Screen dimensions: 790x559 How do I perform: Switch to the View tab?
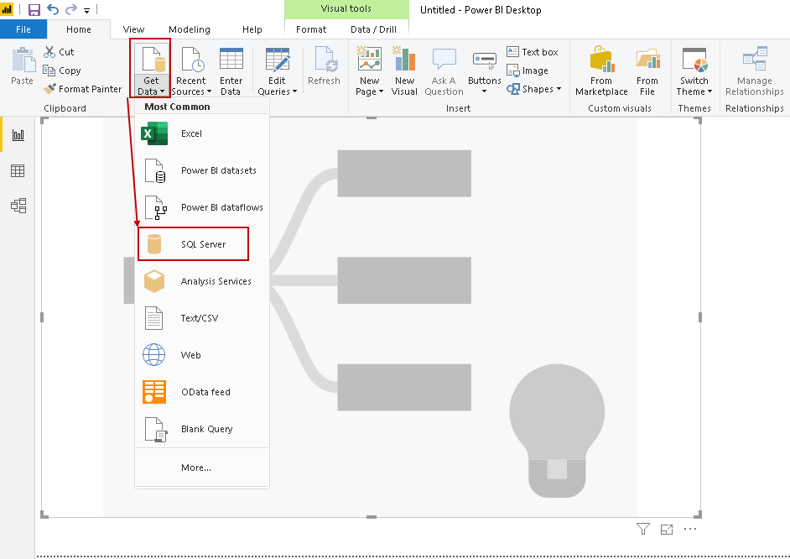click(x=133, y=29)
